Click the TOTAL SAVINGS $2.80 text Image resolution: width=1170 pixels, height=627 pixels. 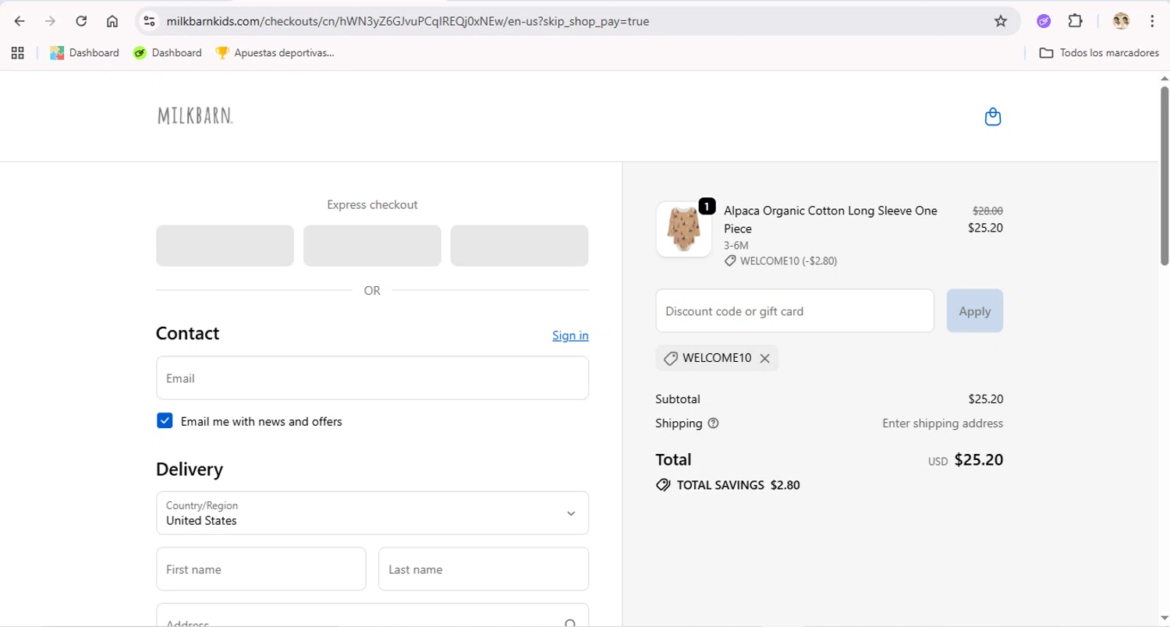coord(738,485)
